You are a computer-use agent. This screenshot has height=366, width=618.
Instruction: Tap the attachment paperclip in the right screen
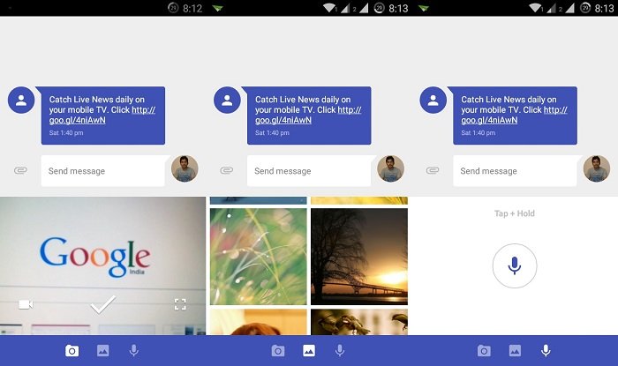pos(433,170)
